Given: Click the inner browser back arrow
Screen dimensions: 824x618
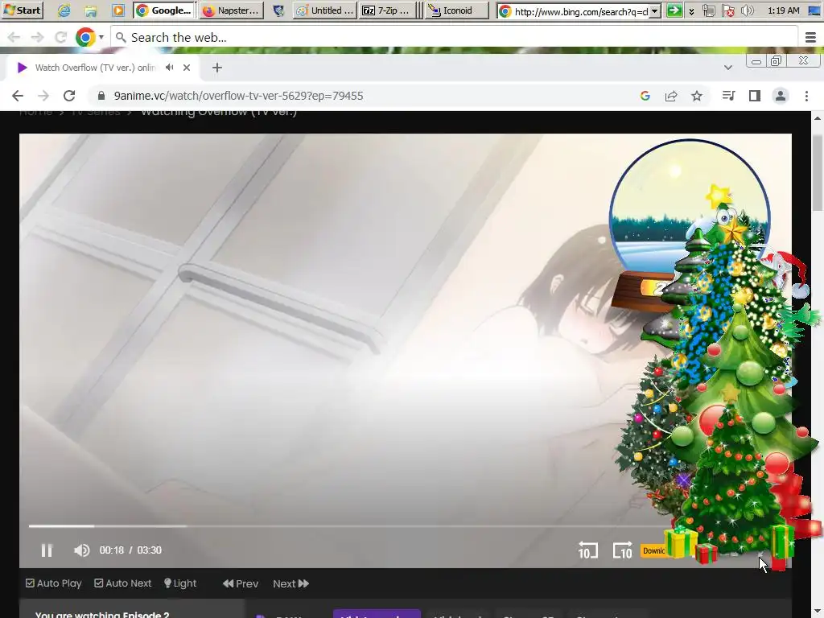Looking at the screenshot, I should (18, 96).
